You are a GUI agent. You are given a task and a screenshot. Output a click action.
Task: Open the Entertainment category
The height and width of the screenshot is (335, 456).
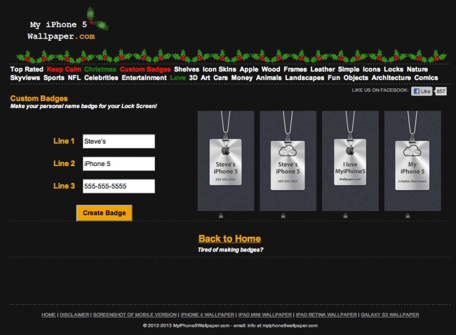point(144,78)
